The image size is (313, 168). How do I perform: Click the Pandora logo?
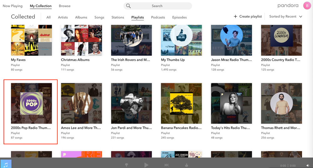288,6
